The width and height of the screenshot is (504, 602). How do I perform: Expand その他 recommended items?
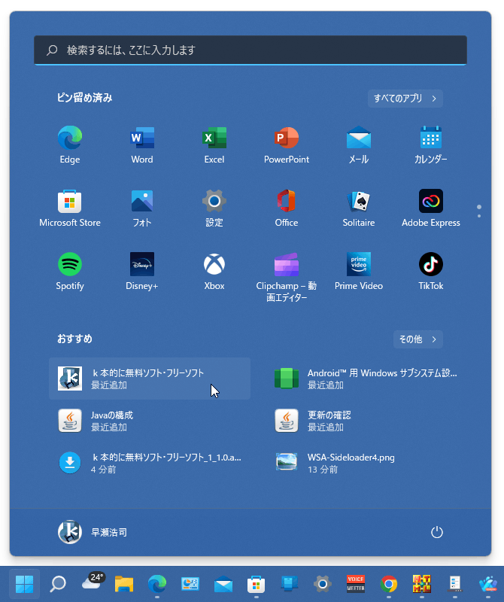click(417, 339)
